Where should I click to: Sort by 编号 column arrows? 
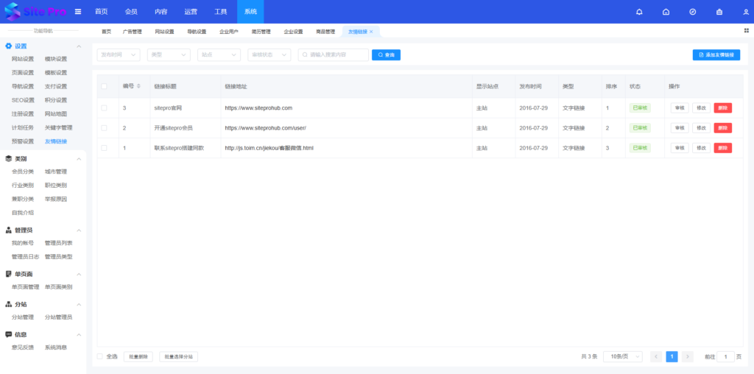139,86
